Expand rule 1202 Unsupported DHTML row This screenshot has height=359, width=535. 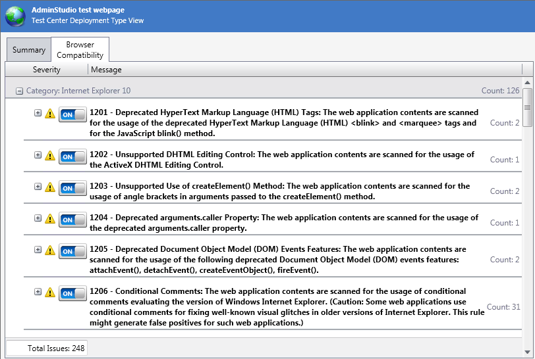coord(38,155)
